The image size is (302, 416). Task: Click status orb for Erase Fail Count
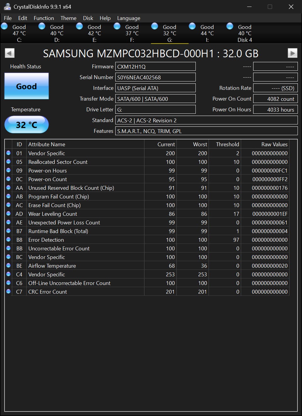pos(8,205)
